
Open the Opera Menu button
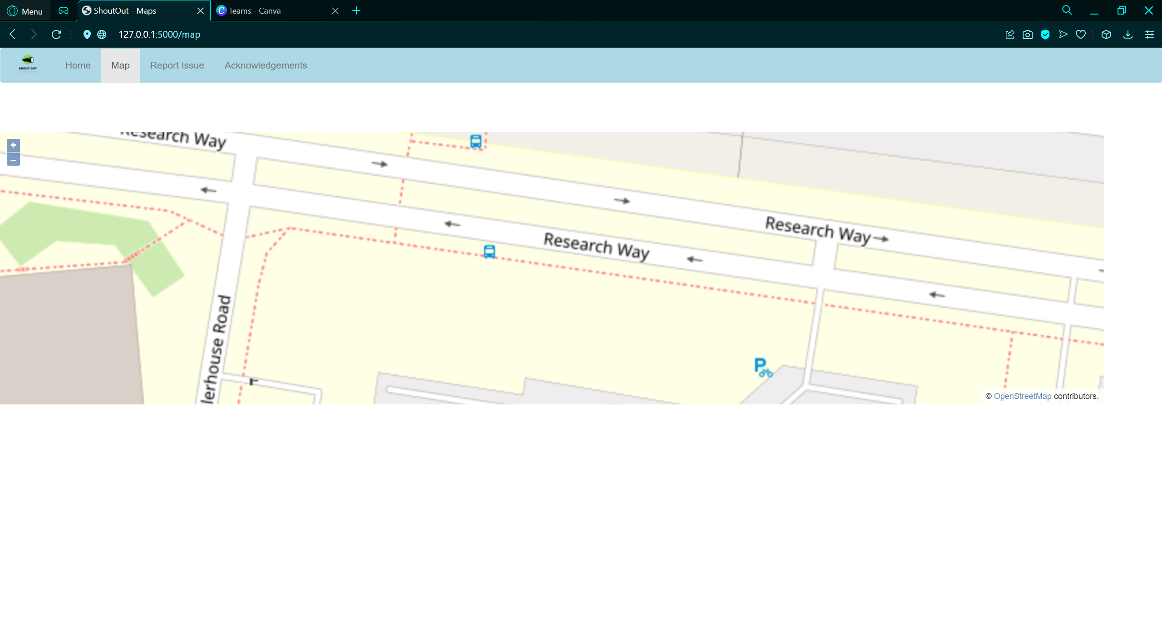[25, 11]
